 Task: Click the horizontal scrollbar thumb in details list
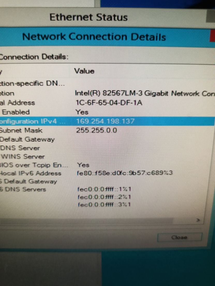[x=86, y=221]
